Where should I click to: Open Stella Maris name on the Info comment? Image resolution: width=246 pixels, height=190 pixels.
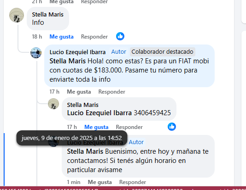[x=48, y=15]
